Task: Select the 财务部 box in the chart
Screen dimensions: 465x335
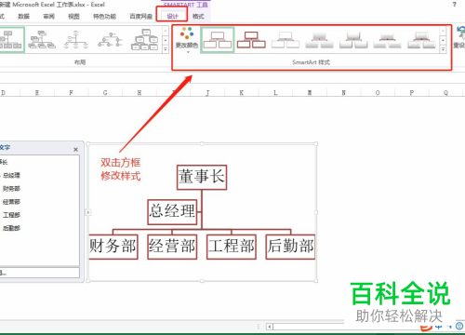Action: point(113,247)
